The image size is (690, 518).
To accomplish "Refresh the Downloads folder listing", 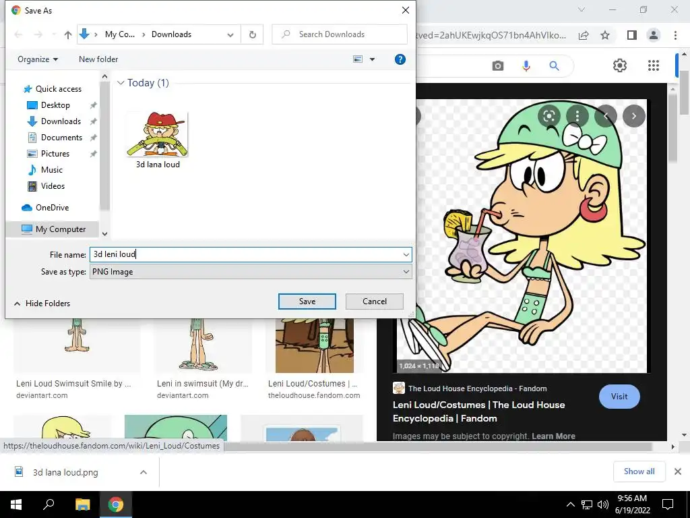I will pyautogui.click(x=252, y=34).
